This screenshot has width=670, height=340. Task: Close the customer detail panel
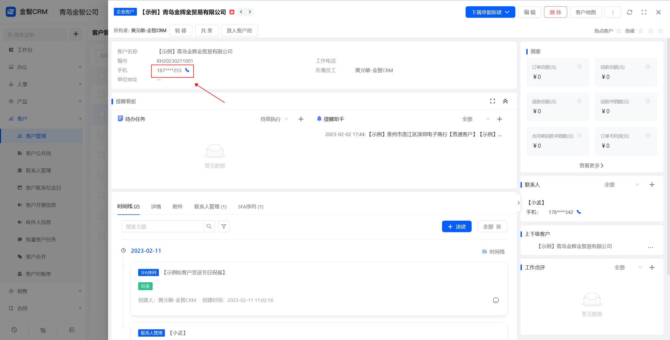click(x=658, y=12)
